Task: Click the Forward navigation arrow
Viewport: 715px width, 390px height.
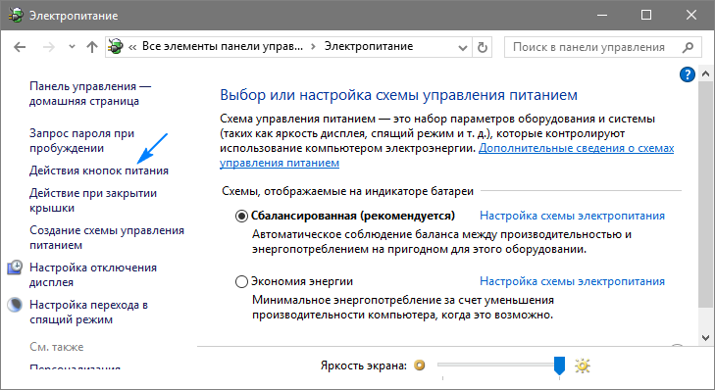Action: pos(49,47)
